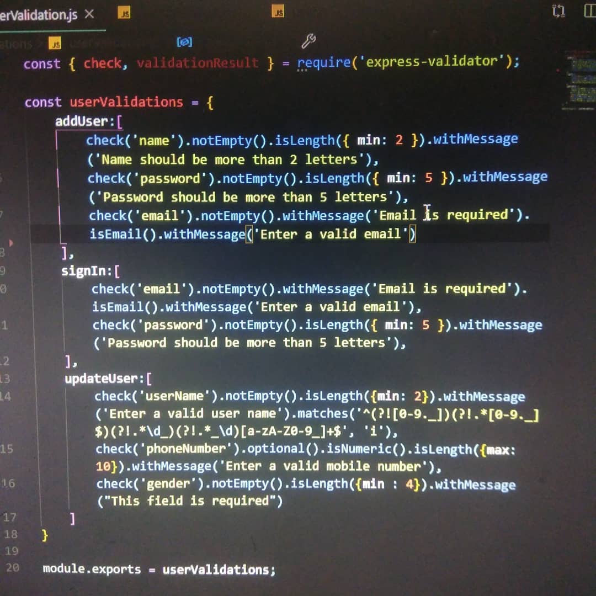Image resolution: width=596 pixels, height=596 pixels.
Task: Click the red arrow marker in the gutter
Action: [x=11, y=243]
